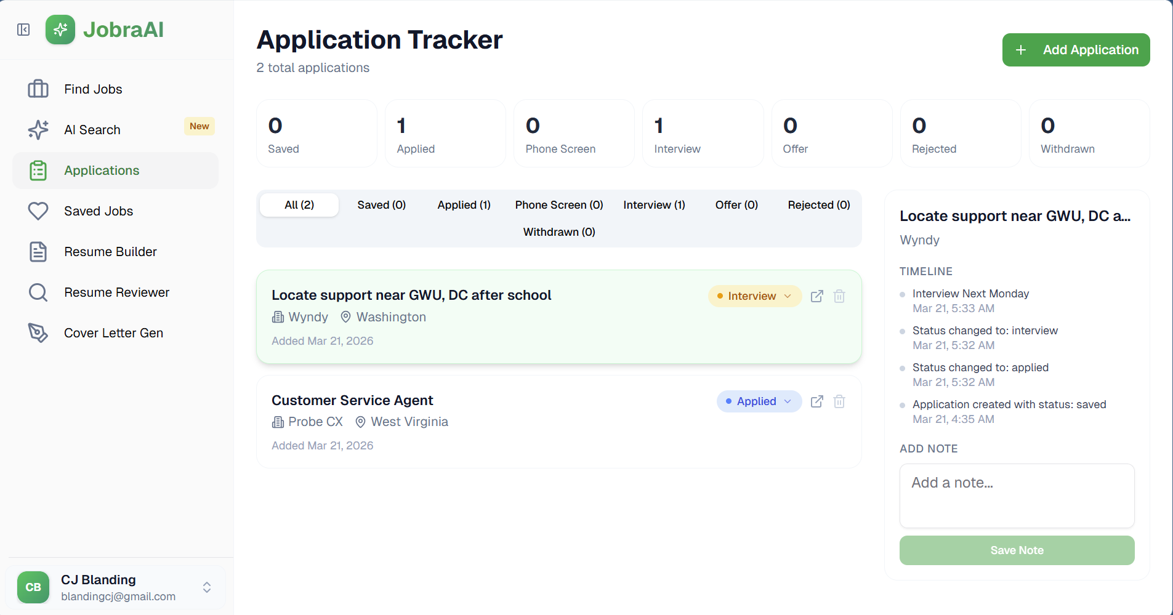Viewport: 1173px width, 615px height.
Task: Click the Phone Screen stat card
Action: pyautogui.click(x=574, y=134)
